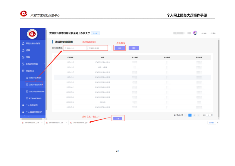This screenshot has width=235, height=166.
Task: Select the table row dated 2020-06-30
Action: point(132,102)
